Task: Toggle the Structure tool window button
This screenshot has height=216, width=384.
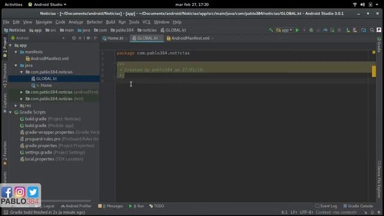Action: click(x=5, y=75)
